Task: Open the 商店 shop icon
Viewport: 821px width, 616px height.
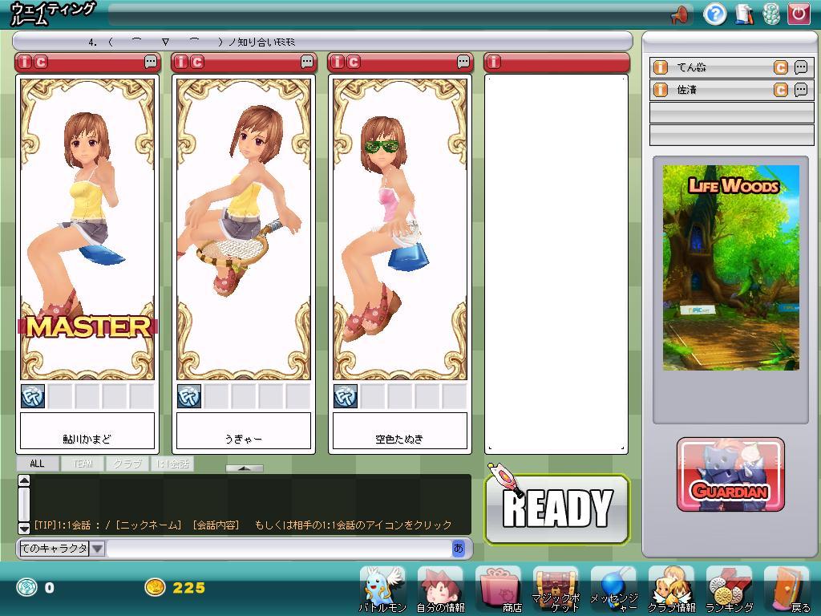Action: click(499, 589)
